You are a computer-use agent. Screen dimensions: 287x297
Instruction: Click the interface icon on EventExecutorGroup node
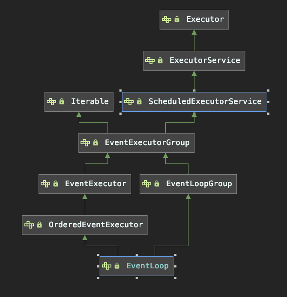click(x=85, y=143)
